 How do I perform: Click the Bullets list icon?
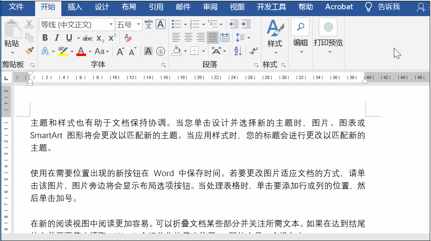(x=176, y=24)
